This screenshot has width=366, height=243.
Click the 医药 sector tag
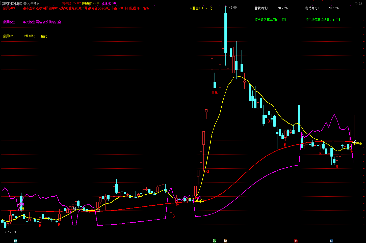point(44,36)
